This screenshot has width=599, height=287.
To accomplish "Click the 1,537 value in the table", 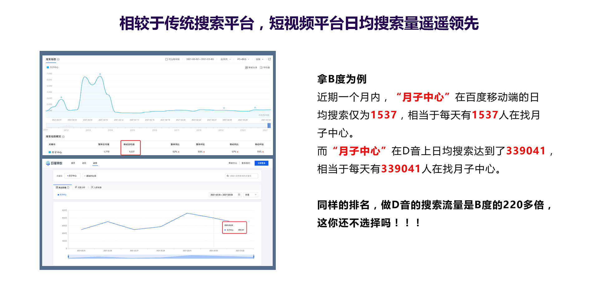I will pyautogui.click(x=132, y=152).
